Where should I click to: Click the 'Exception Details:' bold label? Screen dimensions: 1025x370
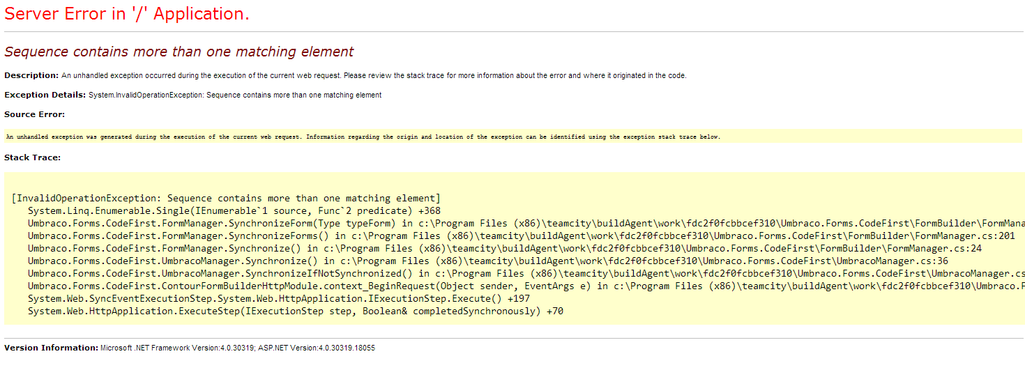point(45,95)
